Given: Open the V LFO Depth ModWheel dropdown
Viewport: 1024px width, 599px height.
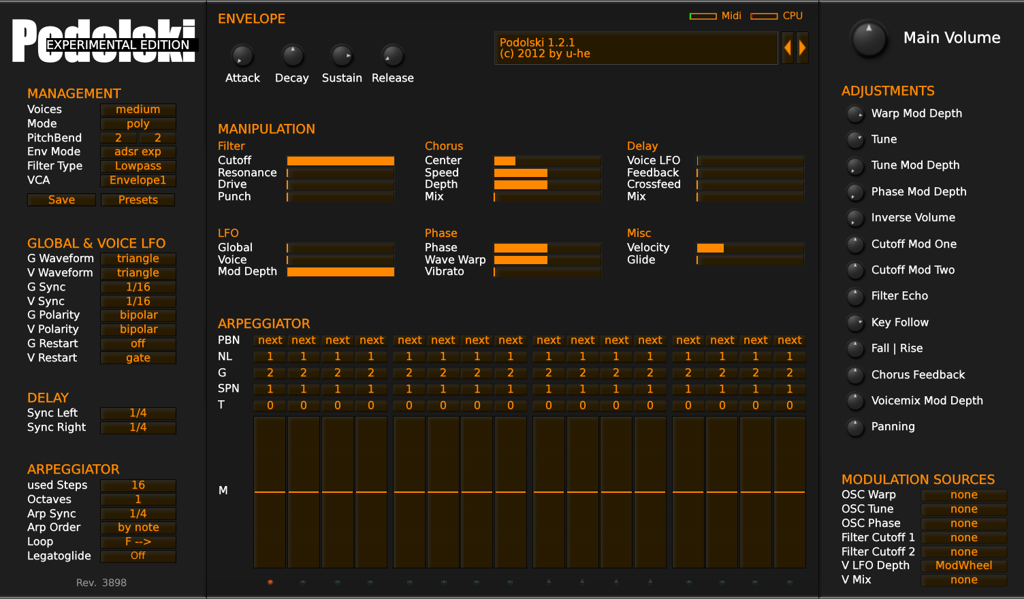Looking at the screenshot, I should pos(964,566).
